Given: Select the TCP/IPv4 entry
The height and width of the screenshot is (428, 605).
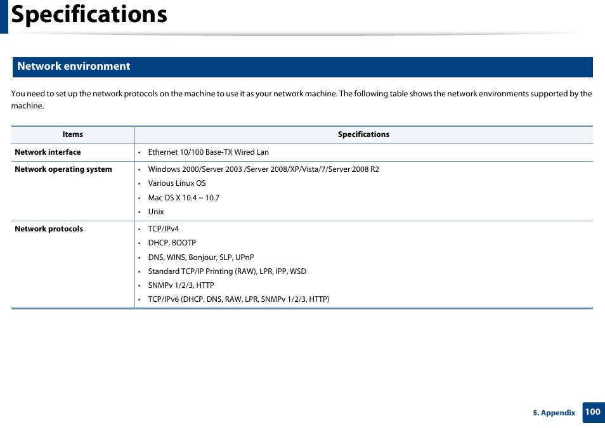Looking at the screenshot, I should [x=164, y=229].
